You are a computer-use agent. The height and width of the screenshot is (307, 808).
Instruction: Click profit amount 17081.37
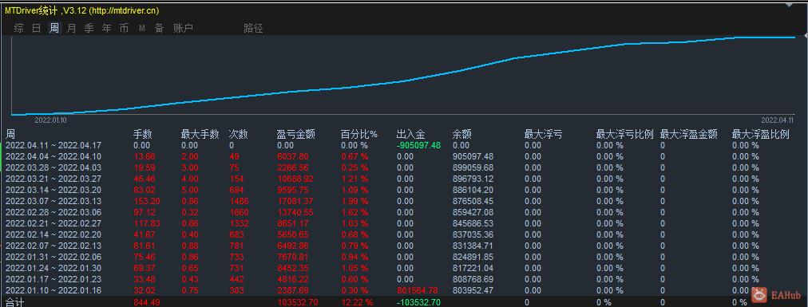tap(295, 201)
